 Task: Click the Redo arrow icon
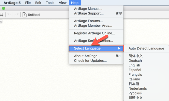click(x=17, y=15)
